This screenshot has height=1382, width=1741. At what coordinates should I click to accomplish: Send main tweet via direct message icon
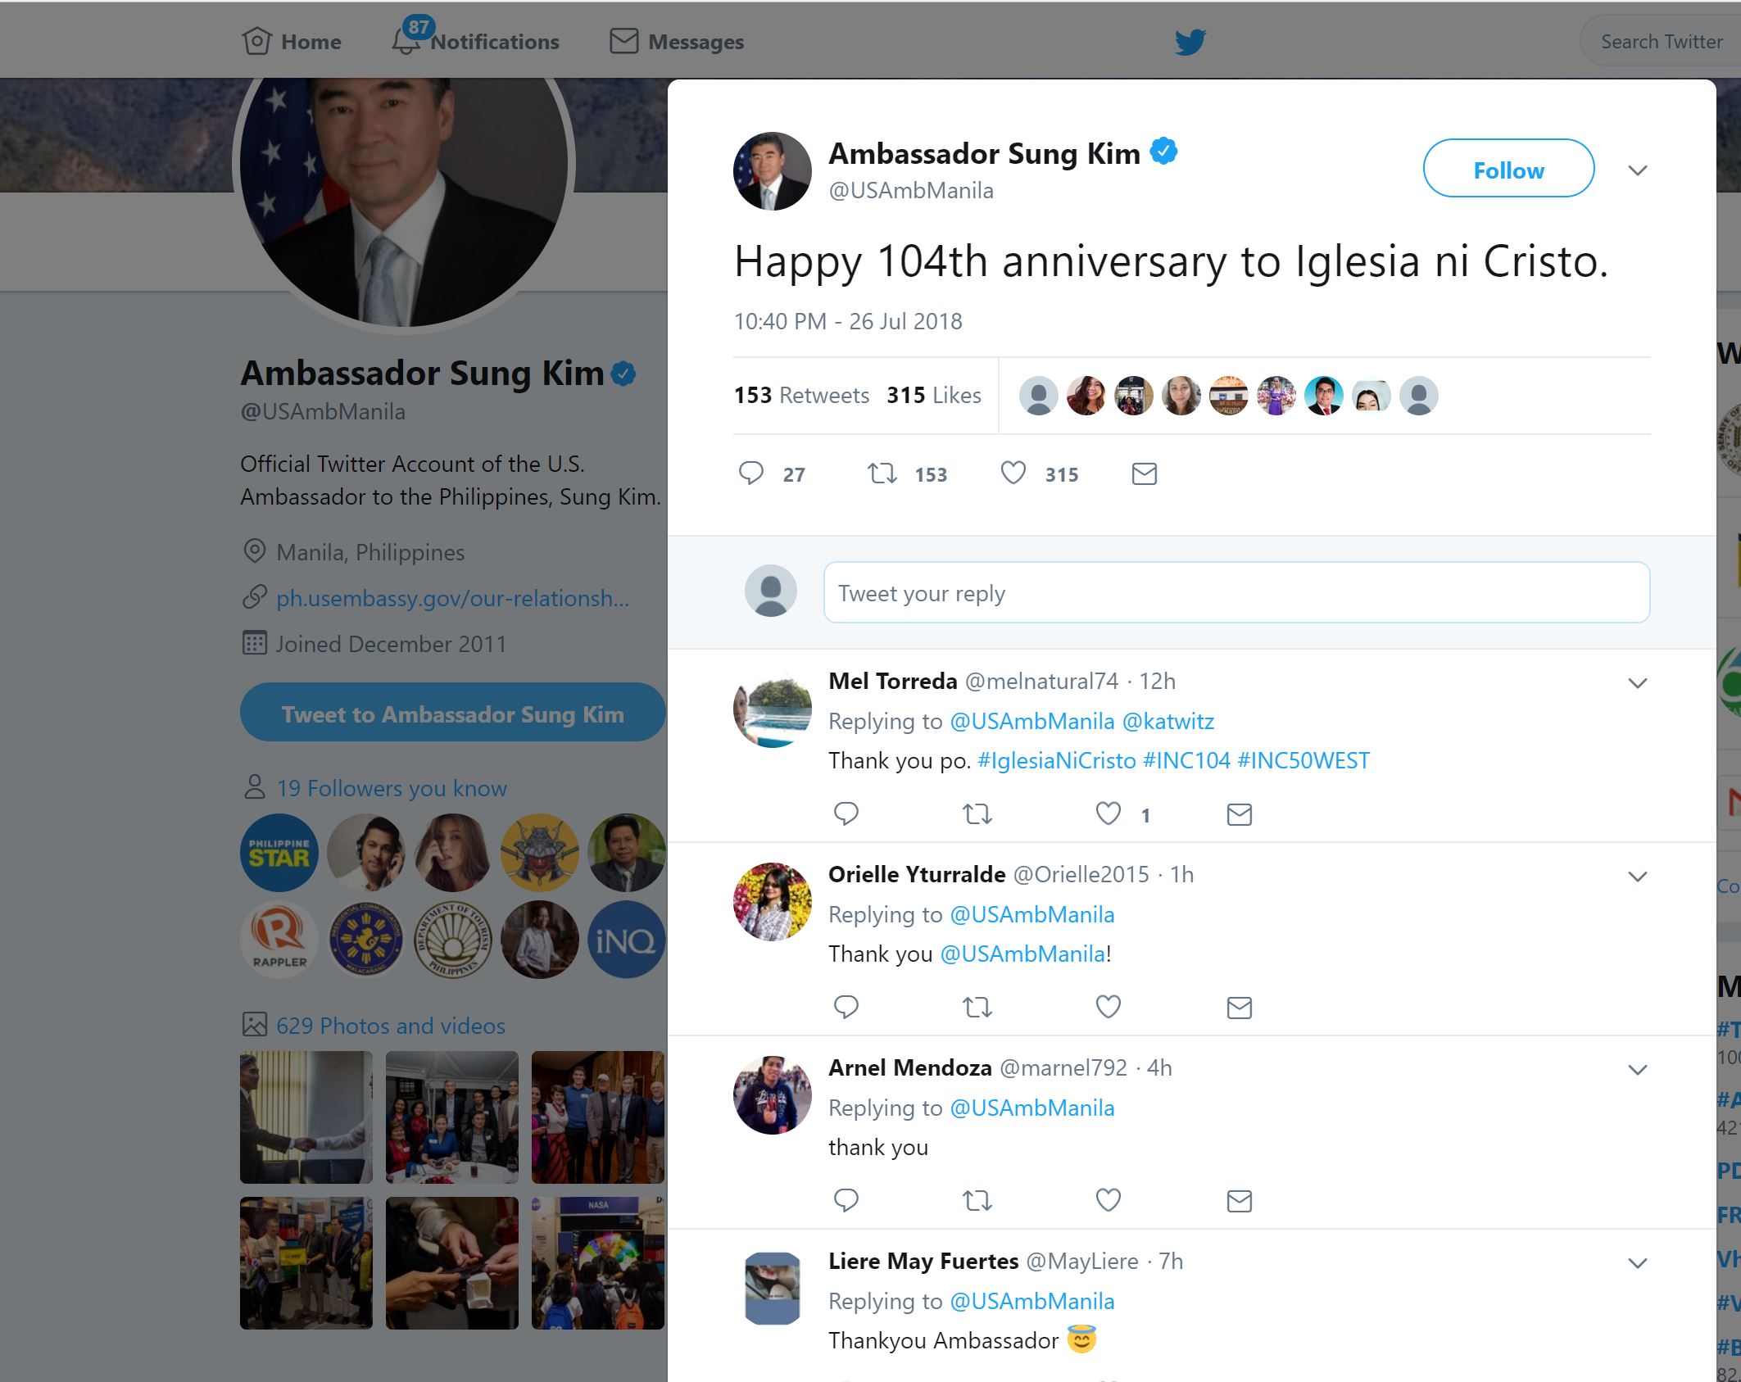tap(1144, 474)
